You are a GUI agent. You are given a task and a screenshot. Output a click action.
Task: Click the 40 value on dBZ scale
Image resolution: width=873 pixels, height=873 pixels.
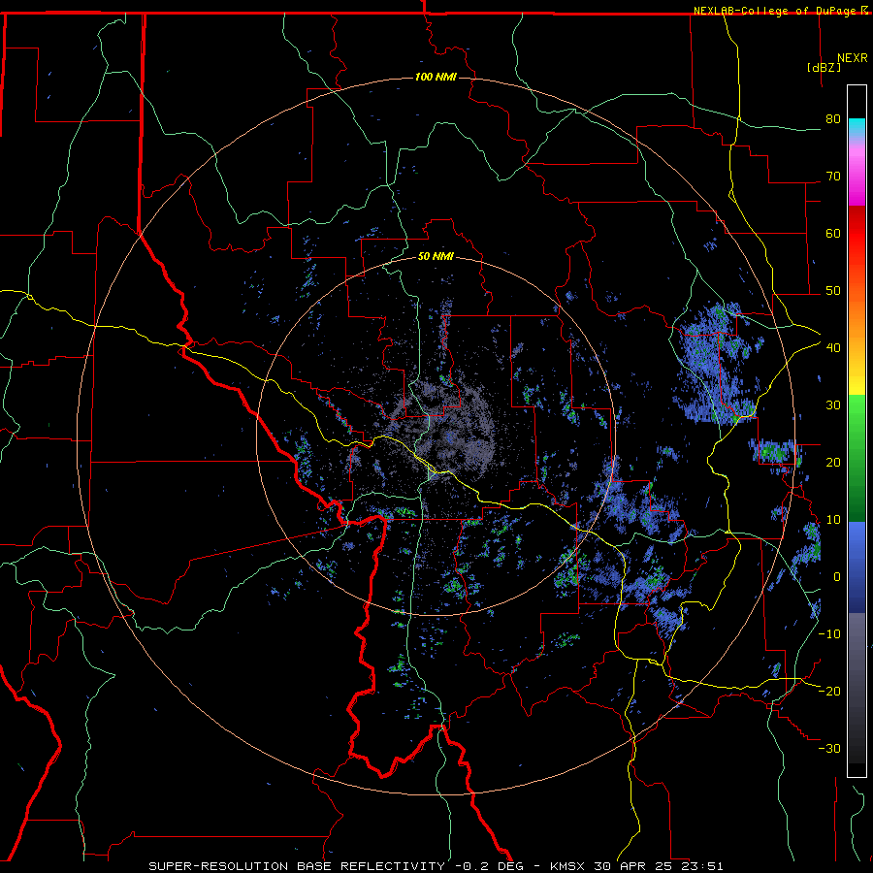(x=833, y=348)
